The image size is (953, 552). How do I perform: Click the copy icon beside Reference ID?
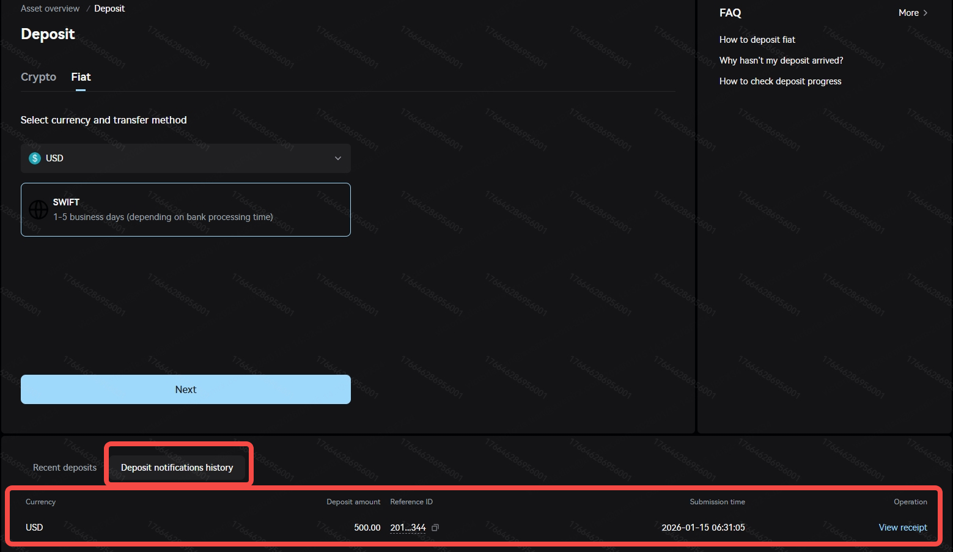point(435,528)
